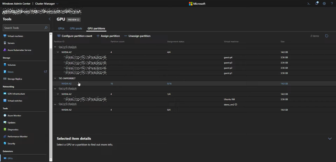
Task: Open the help question mark icon
Action: tap(332, 4)
